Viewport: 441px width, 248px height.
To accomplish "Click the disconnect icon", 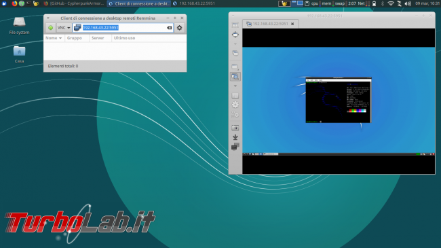I will 235,147.
